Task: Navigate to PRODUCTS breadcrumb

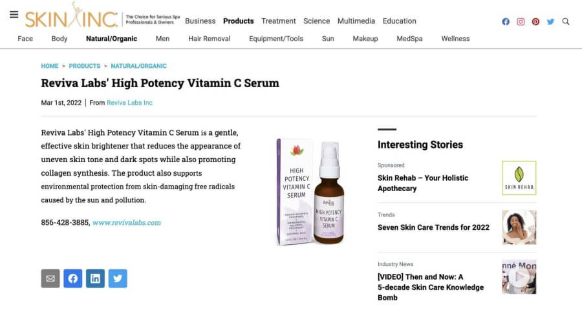Action: pos(85,66)
